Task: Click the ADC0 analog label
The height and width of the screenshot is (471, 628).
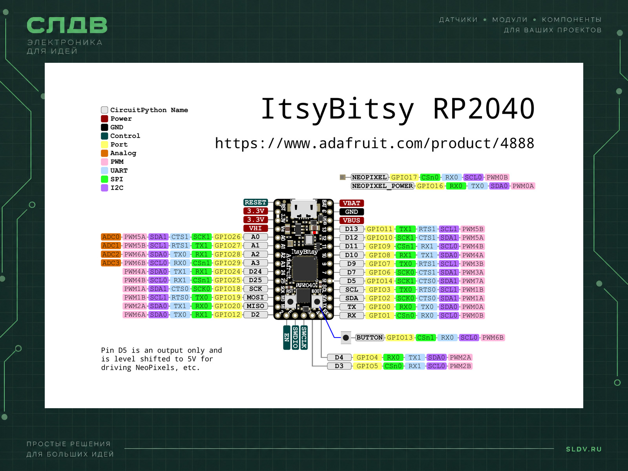Action: coord(111,237)
